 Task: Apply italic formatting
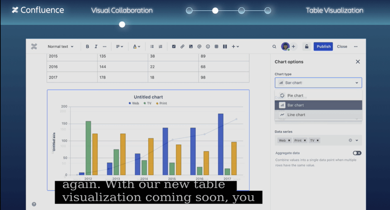click(96, 47)
